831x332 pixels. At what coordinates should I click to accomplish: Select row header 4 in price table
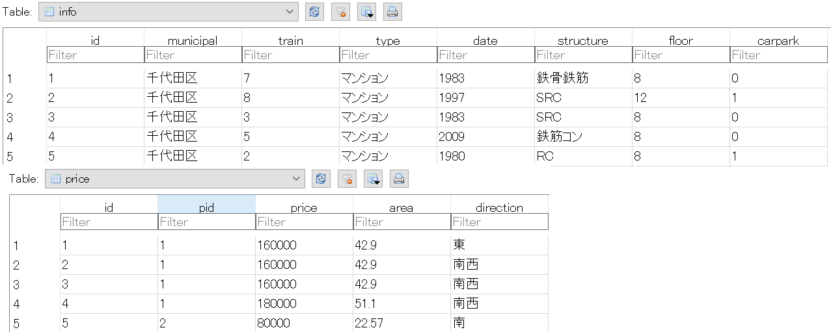pyautogui.click(x=35, y=304)
